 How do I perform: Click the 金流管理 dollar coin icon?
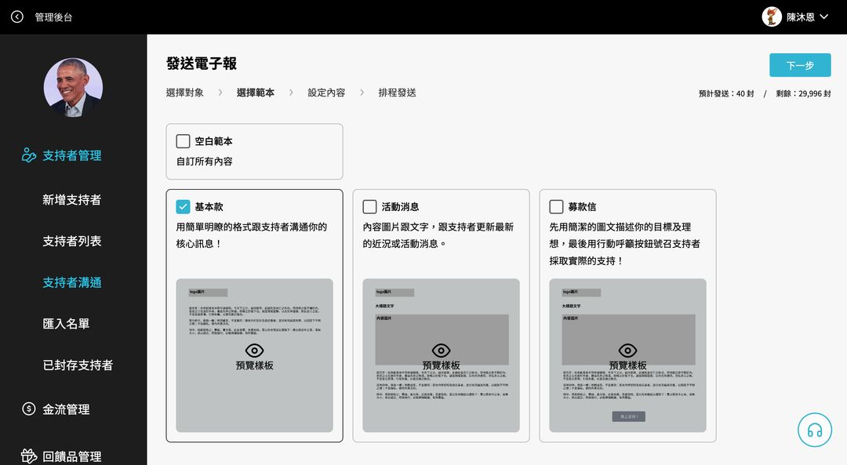click(x=29, y=409)
